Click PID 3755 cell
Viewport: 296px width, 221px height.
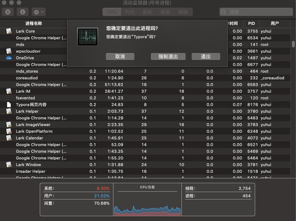coord(253,31)
